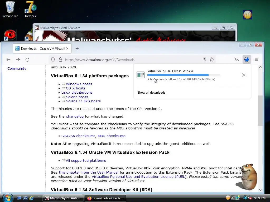Open the SHA256 checksums link
This screenshot has width=270, height=202.
78,136
